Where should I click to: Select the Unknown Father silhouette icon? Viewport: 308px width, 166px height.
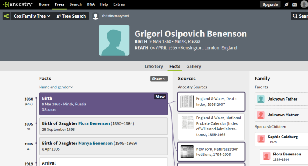(261, 99)
